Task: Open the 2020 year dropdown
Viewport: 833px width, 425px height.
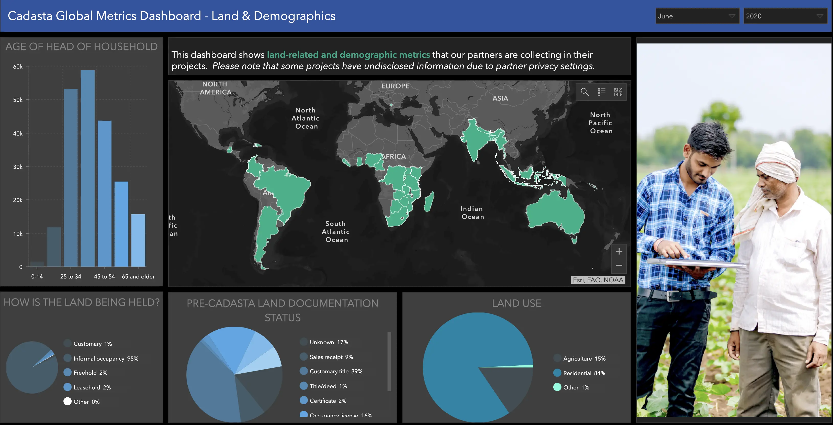Action: click(785, 16)
